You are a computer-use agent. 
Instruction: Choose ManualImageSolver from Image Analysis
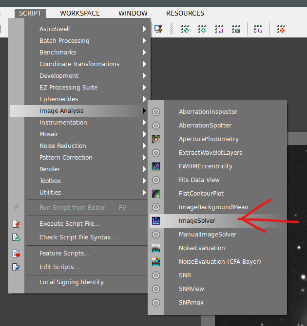(208, 235)
